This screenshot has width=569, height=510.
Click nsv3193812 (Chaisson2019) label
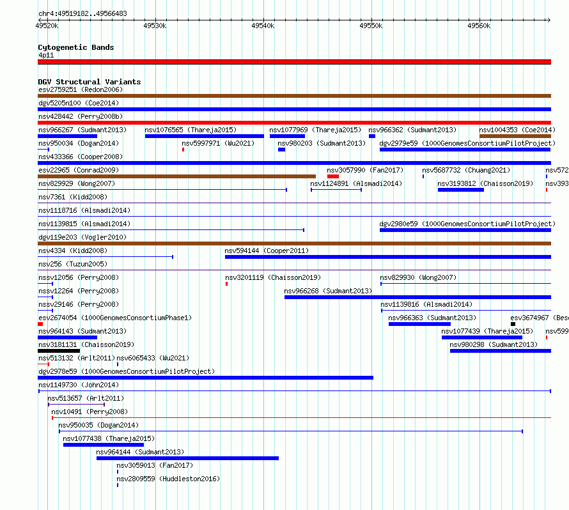point(485,183)
